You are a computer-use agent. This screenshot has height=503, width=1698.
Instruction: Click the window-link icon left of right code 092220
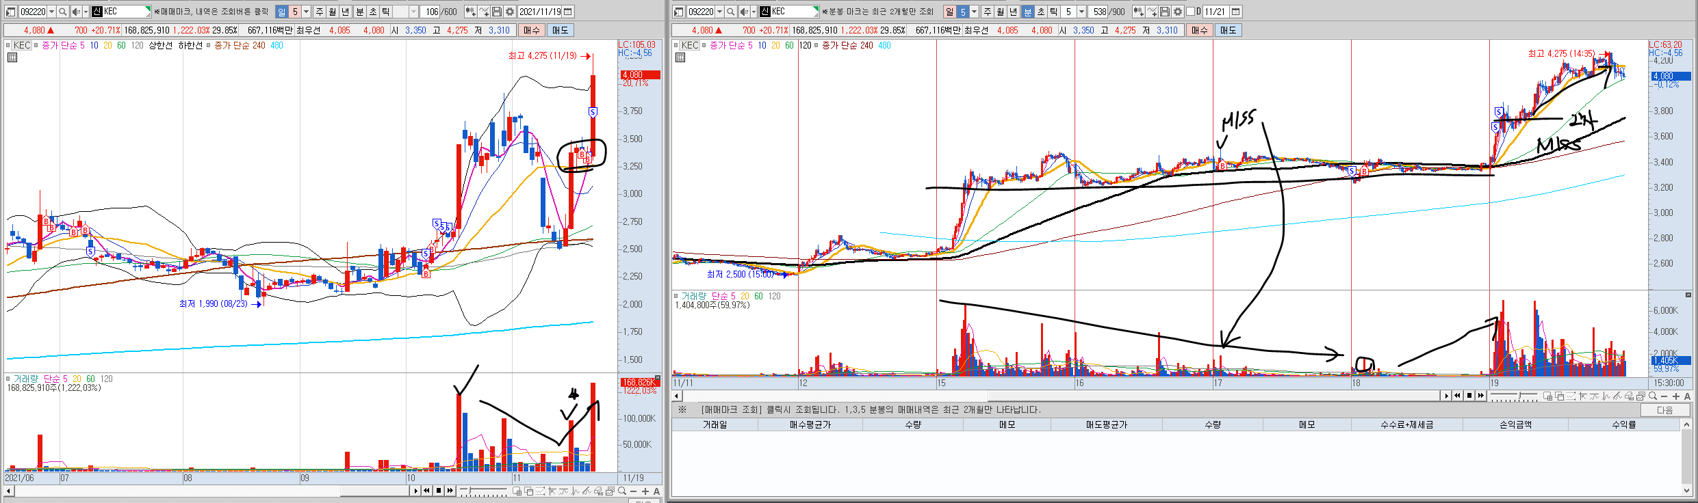[678, 12]
